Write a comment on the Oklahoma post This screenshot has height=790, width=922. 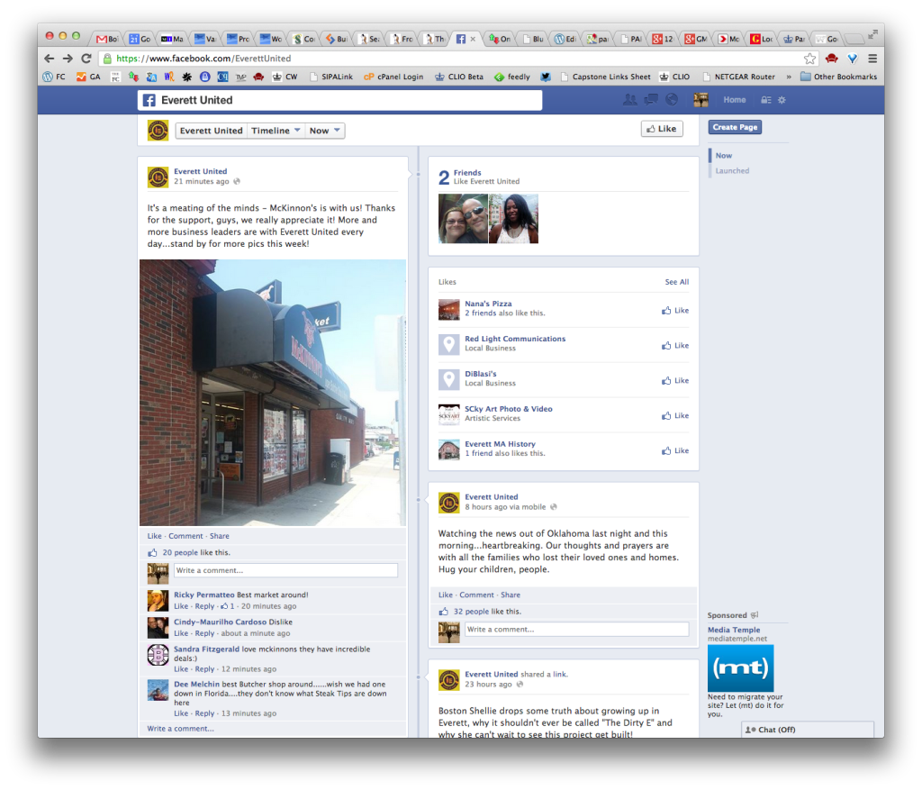tap(576, 630)
